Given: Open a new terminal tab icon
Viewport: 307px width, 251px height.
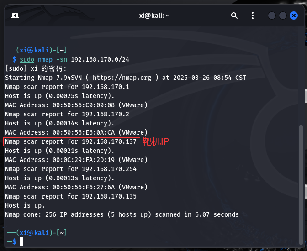Looking at the screenshot, I should tap(15, 16).
